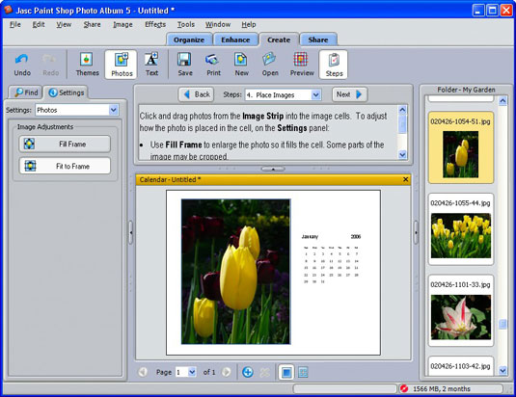Screen dimensions: 516x397
Task: Switch to the Find panel tab
Action: coord(26,93)
